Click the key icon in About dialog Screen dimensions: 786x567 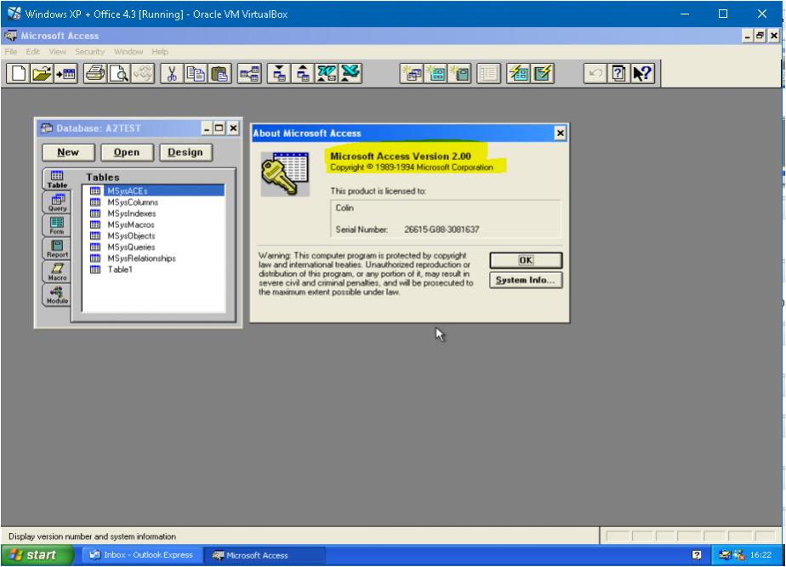coord(285,173)
